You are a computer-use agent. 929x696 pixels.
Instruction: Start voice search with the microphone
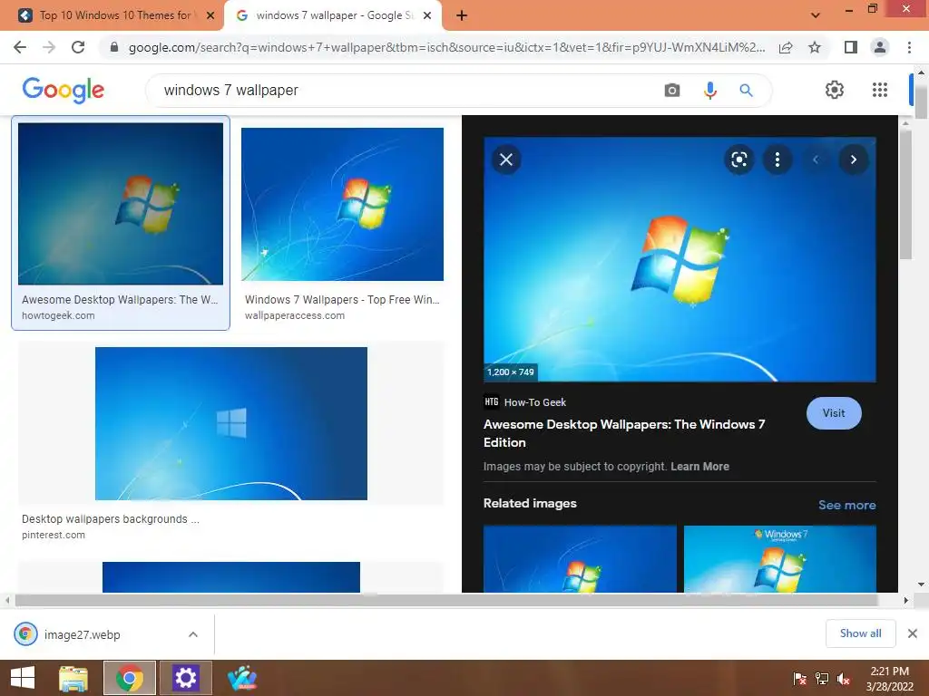(x=709, y=91)
